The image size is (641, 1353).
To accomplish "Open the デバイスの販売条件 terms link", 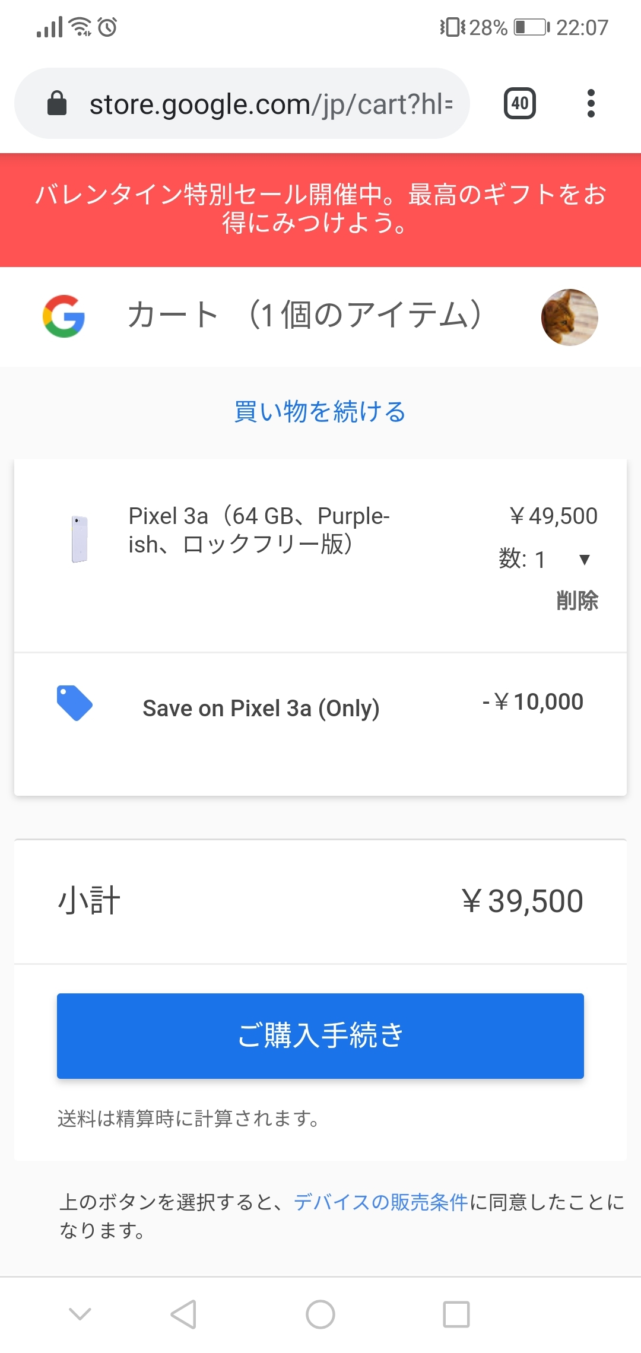I will pos(381,1202).
